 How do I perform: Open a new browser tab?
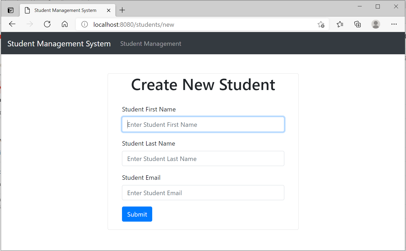pos(122,10)
